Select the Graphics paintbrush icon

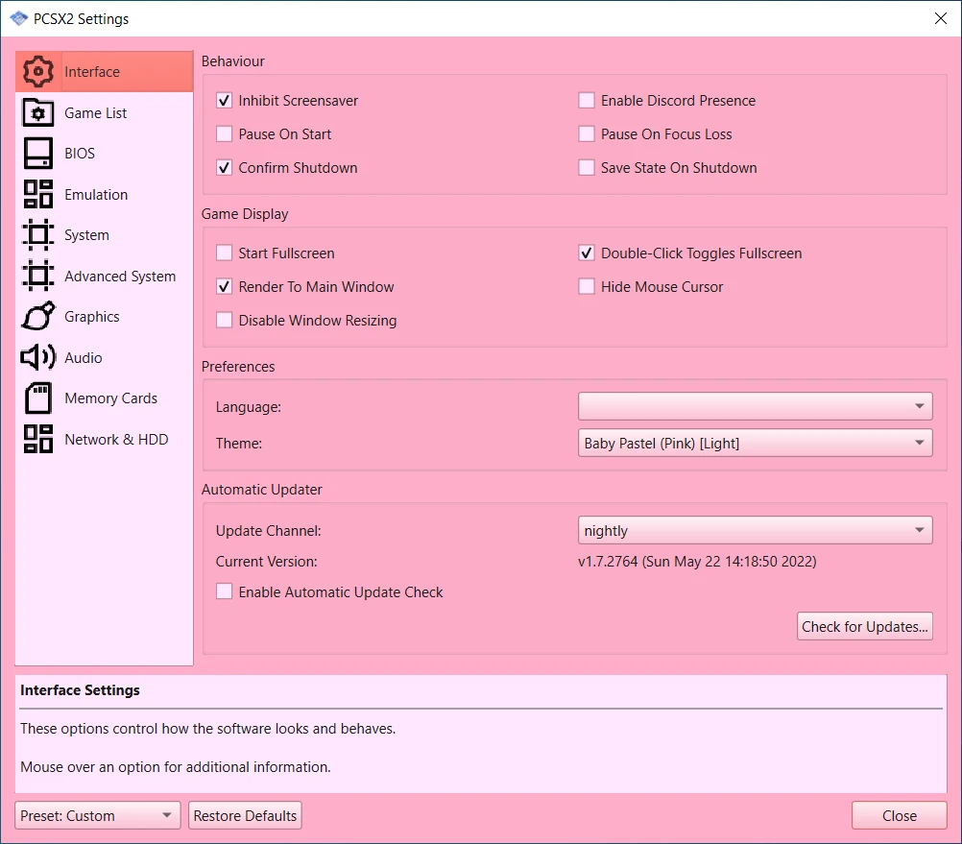pyautogui.click(x=38, y=317)
